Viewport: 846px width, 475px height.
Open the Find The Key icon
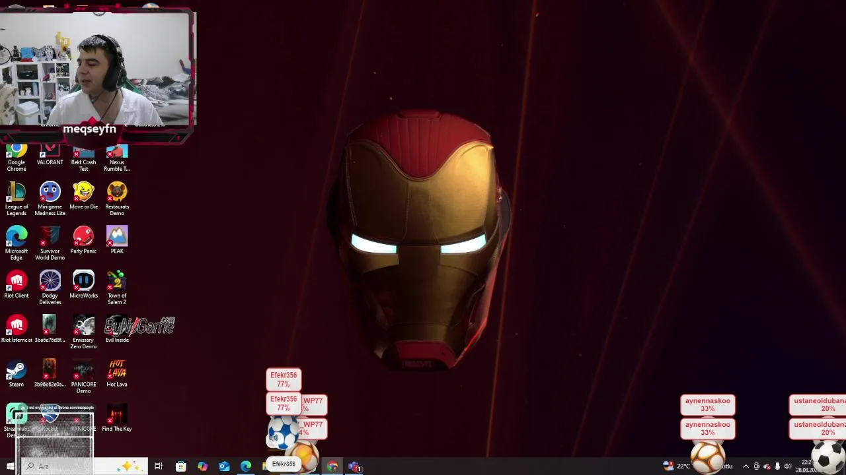coord(117,418)
